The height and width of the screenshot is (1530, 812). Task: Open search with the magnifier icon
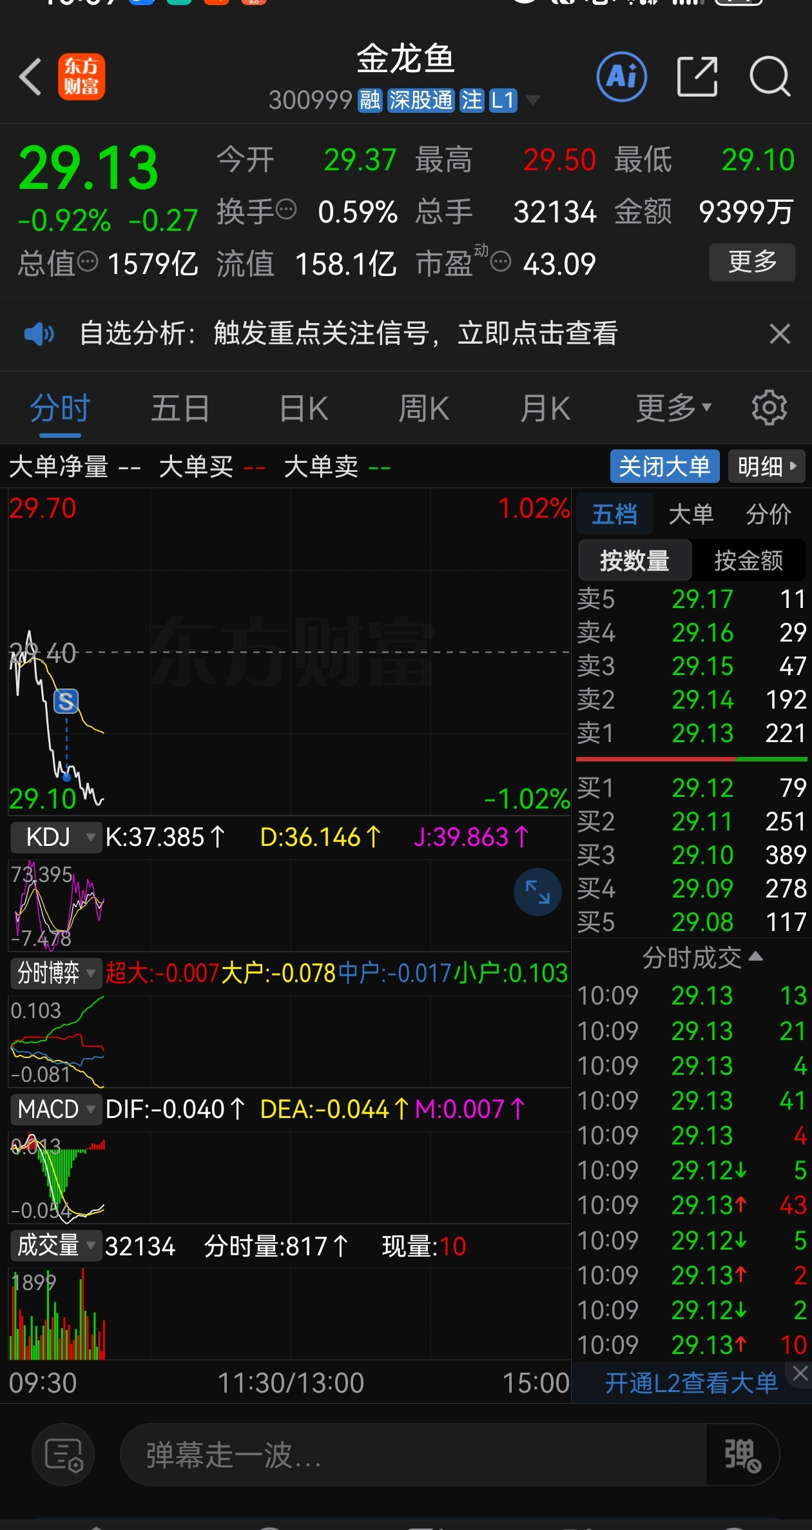tap(770, 77)
